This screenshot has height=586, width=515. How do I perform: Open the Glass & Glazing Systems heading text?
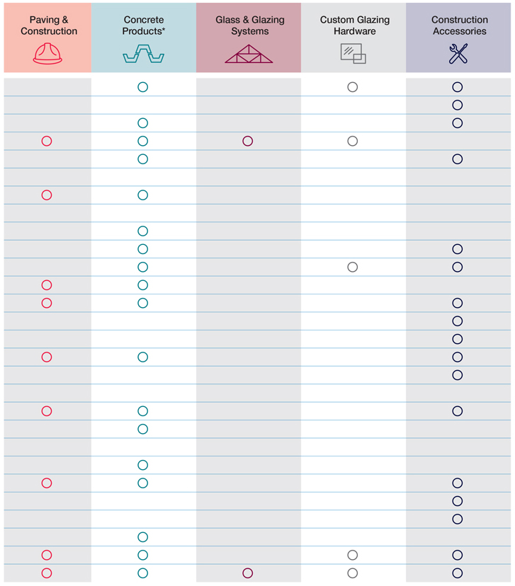point(249,25)
